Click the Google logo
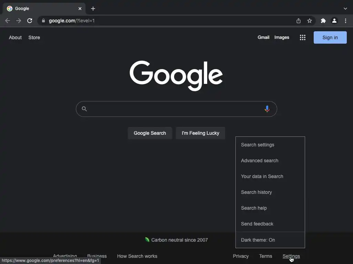 coord(176,76)
